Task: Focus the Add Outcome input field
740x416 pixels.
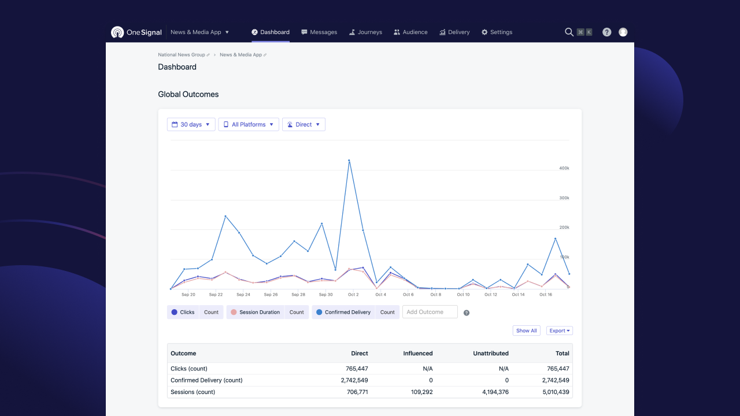Action: [x=430, y=312]
